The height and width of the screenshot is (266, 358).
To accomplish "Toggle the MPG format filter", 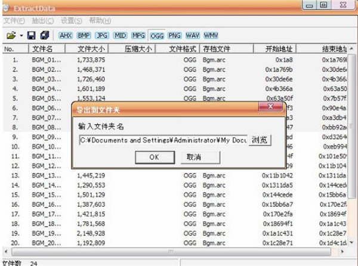I will (x=138, y=35).
